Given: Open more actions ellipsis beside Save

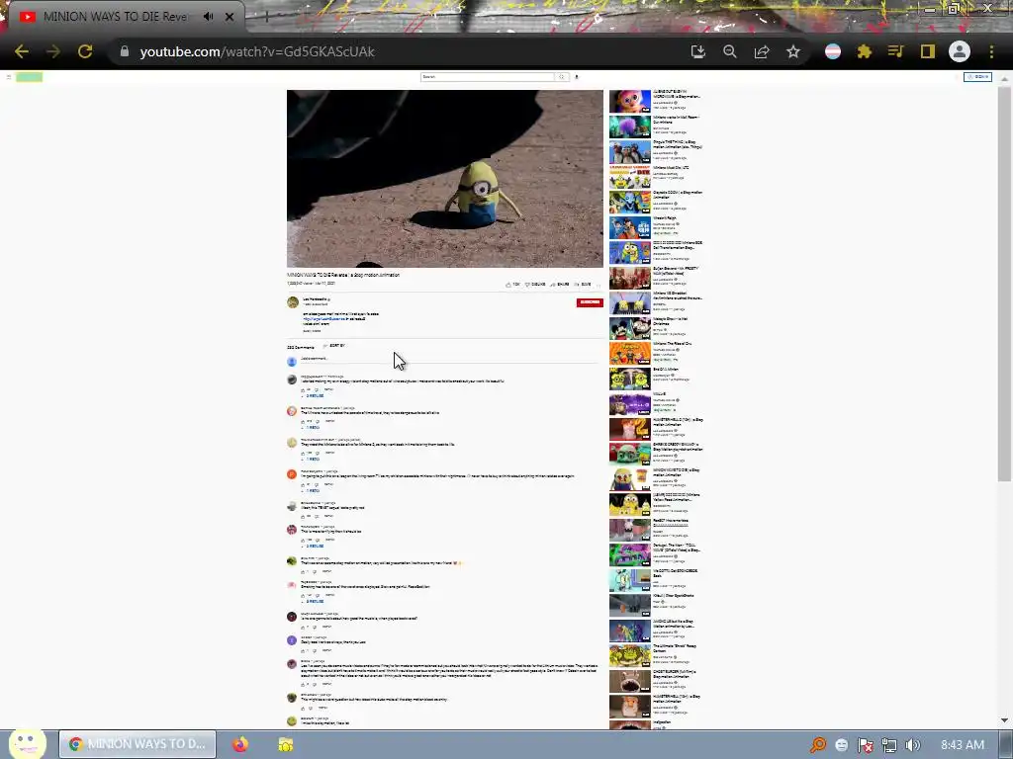Looking at the screenshot, I should point(599,284).
